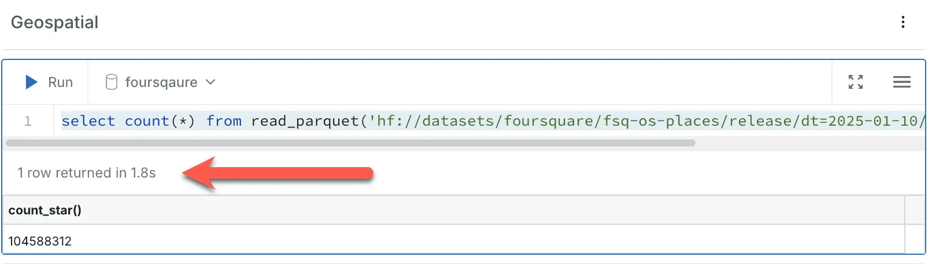Place cursor on the select keyword
Viewport: 932px width, 264px height.
(x=88, y=121)
